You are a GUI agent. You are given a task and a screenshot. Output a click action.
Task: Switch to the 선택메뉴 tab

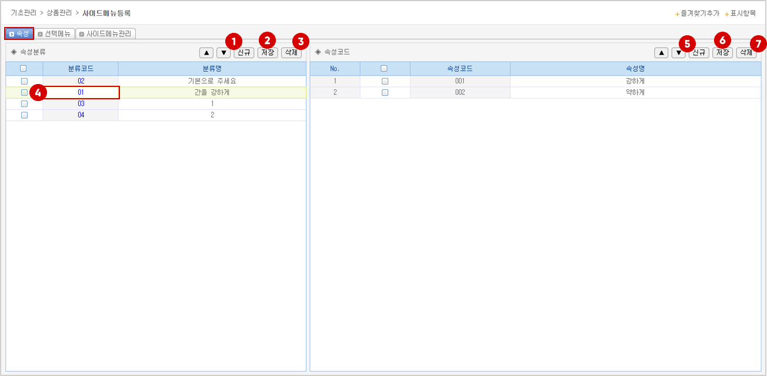[x=56, y=33]
